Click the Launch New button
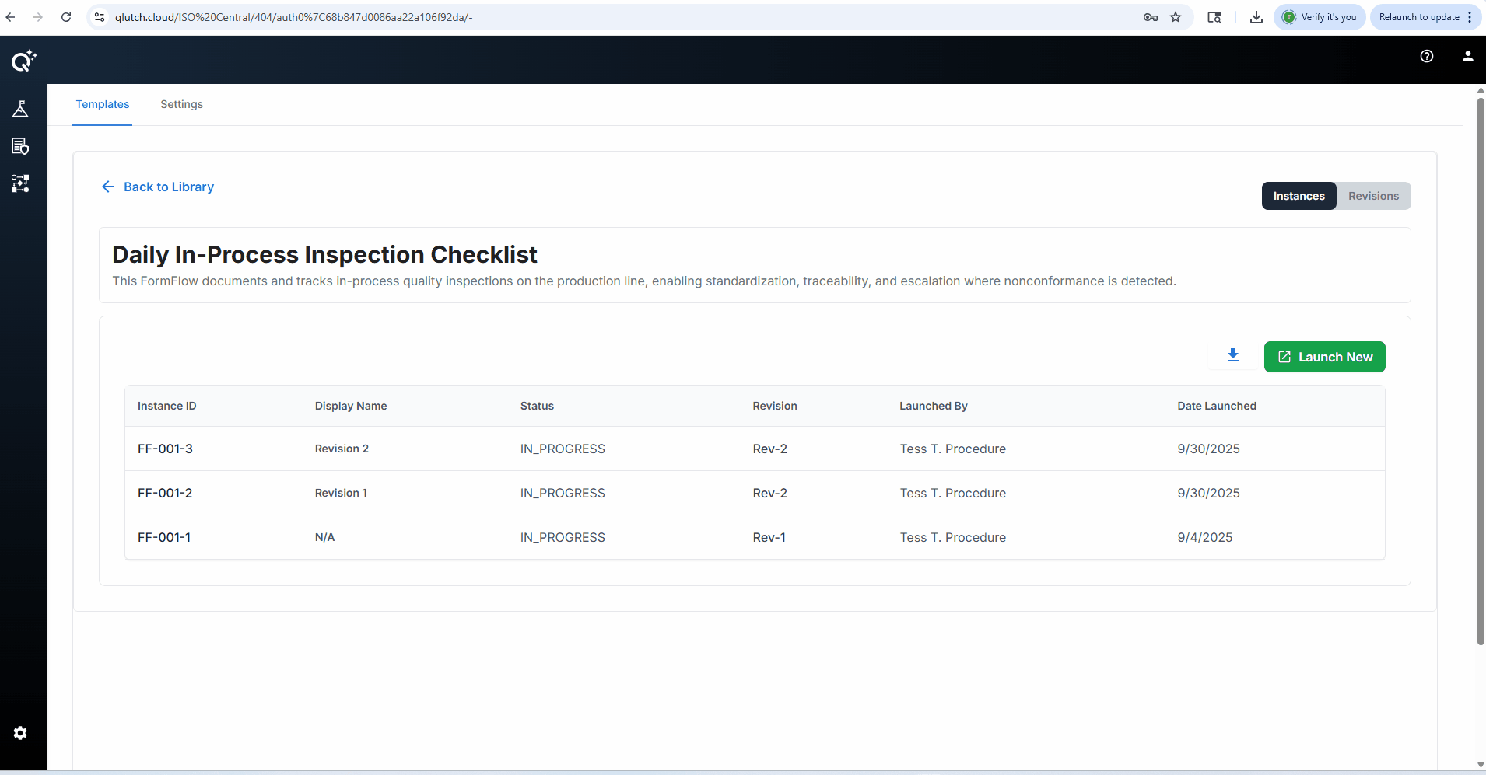The height and width of the screenshot is (775, 1486). coord(1324,357)
